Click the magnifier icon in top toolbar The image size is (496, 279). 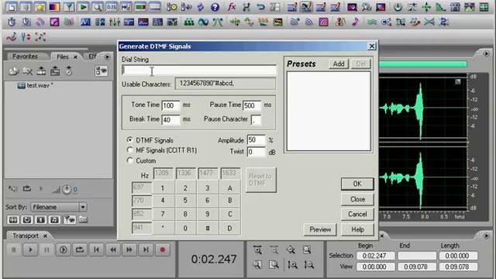tap(98, 7)
